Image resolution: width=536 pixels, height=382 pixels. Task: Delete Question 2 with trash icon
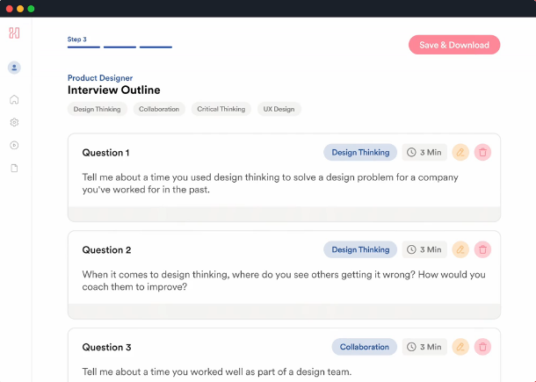coord(482,249)
